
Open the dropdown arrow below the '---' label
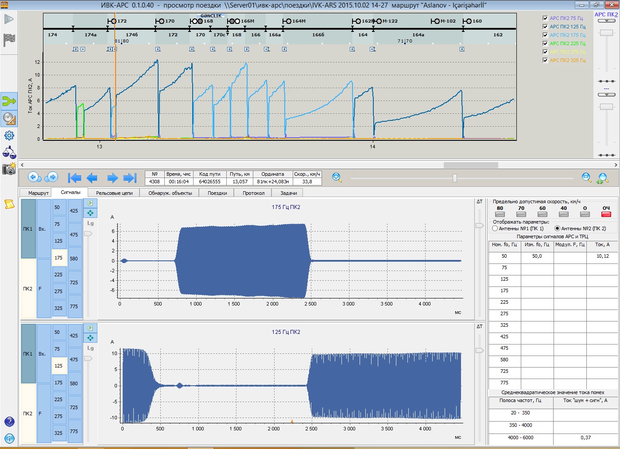[x=606, y=95]
